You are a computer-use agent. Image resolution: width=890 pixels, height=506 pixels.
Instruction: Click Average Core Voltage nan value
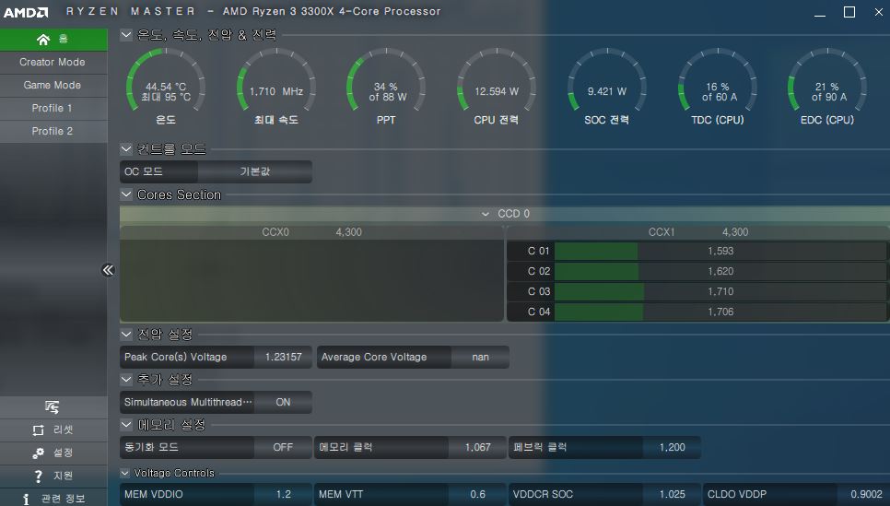pos(480,358)
